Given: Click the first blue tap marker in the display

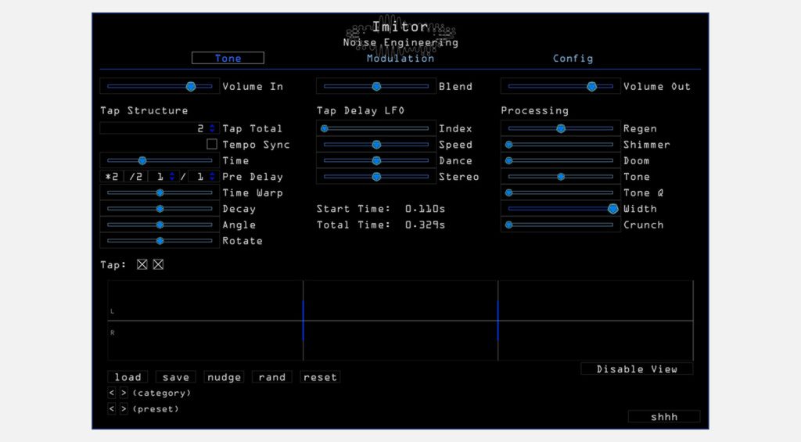Looking at the screenshot, I should pyautogui.click(x=303, y=321).
